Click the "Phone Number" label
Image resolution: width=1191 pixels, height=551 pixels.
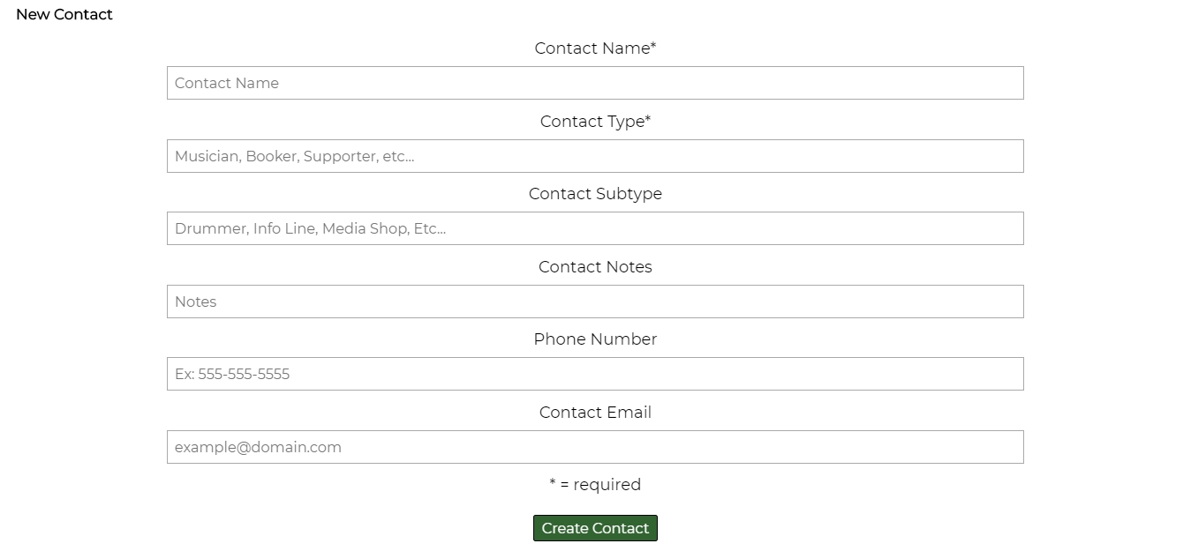pyautogui.click(x=595, y=339)
